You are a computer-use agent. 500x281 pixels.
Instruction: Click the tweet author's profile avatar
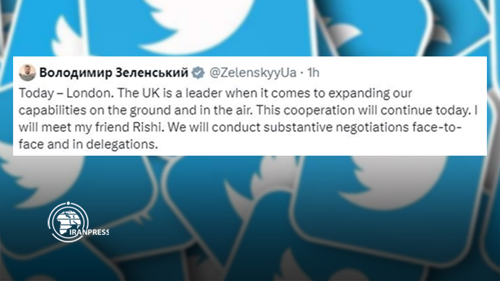click(27, 72)
